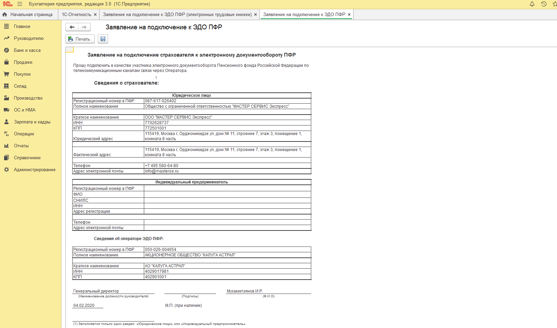Open Администрирование gear icon
Viewport: 557px width, 328px height.
point(6,169)
